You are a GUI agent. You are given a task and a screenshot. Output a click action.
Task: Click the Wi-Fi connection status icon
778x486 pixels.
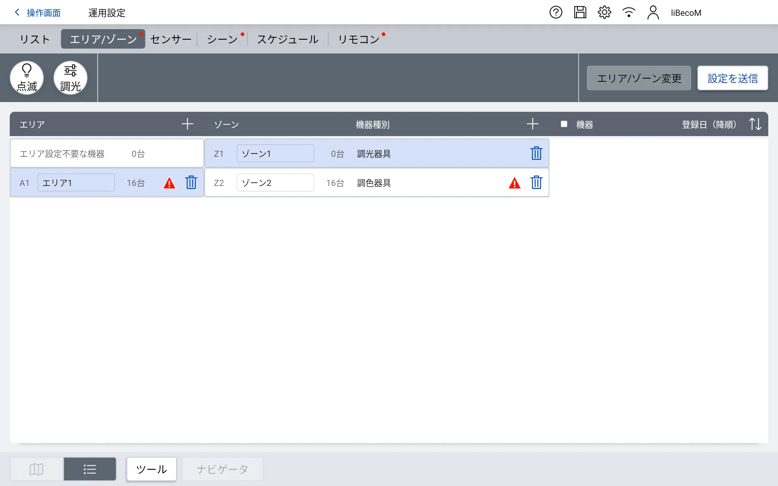(628, 13)
